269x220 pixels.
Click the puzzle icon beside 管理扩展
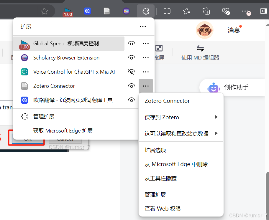pos(24,117)
